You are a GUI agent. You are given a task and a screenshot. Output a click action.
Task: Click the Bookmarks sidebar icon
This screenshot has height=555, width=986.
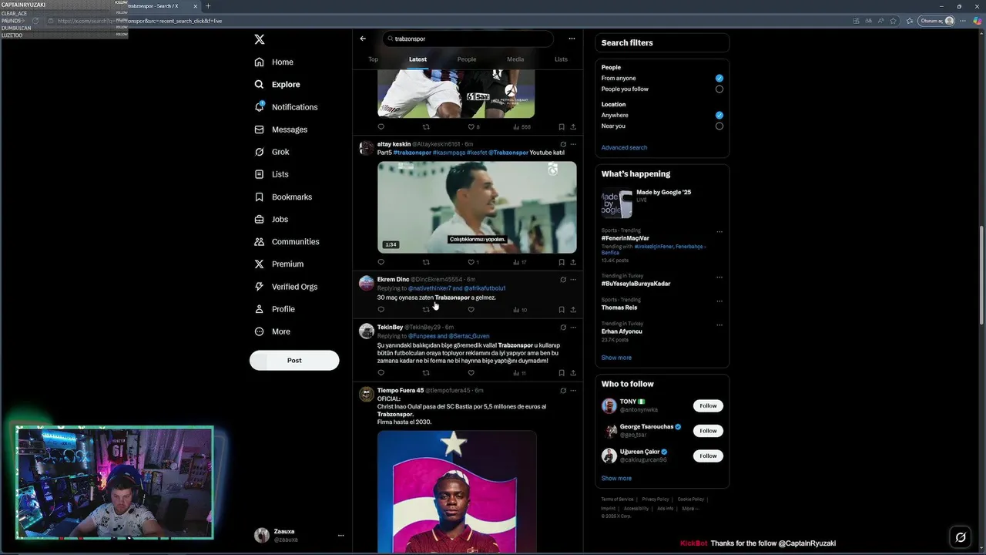(260, 197)
